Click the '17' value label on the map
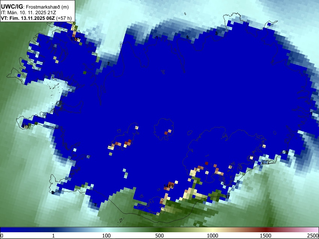Image resolution: width=319 pixels, height=239 pixels. (x=227, y=197)
